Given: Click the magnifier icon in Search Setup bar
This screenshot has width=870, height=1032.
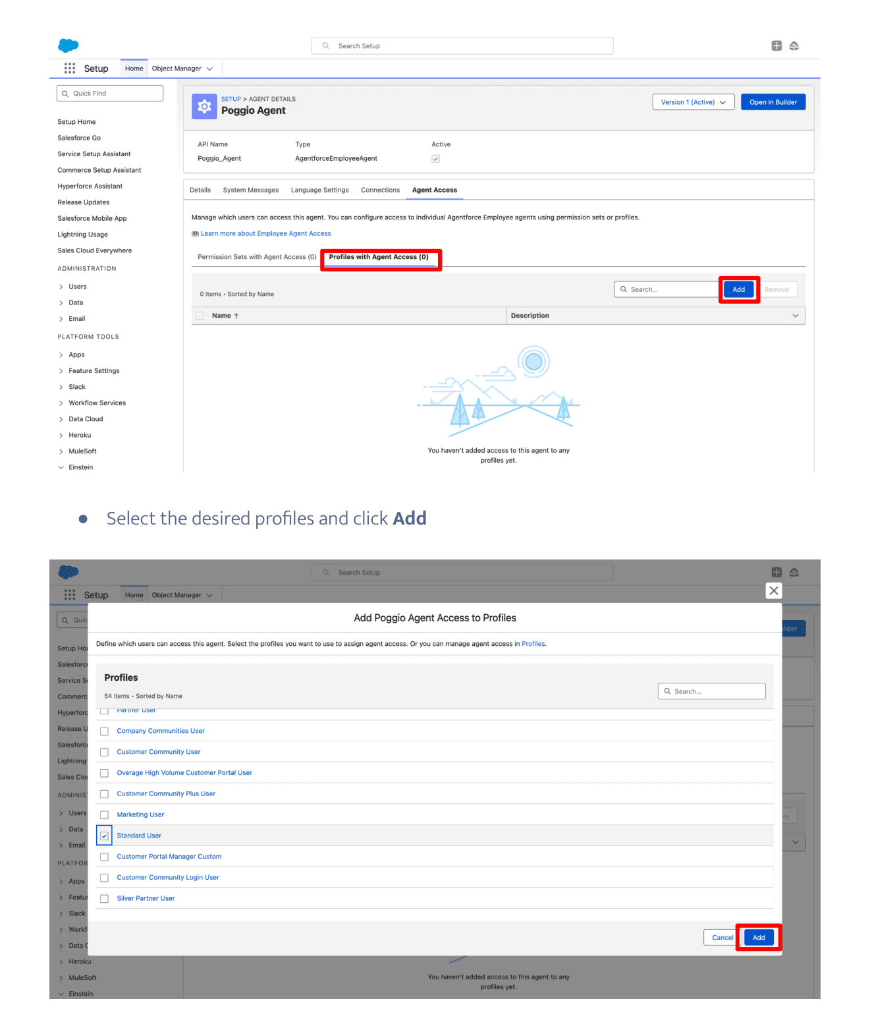Looking at the screenshot, I should click(325, 45).
